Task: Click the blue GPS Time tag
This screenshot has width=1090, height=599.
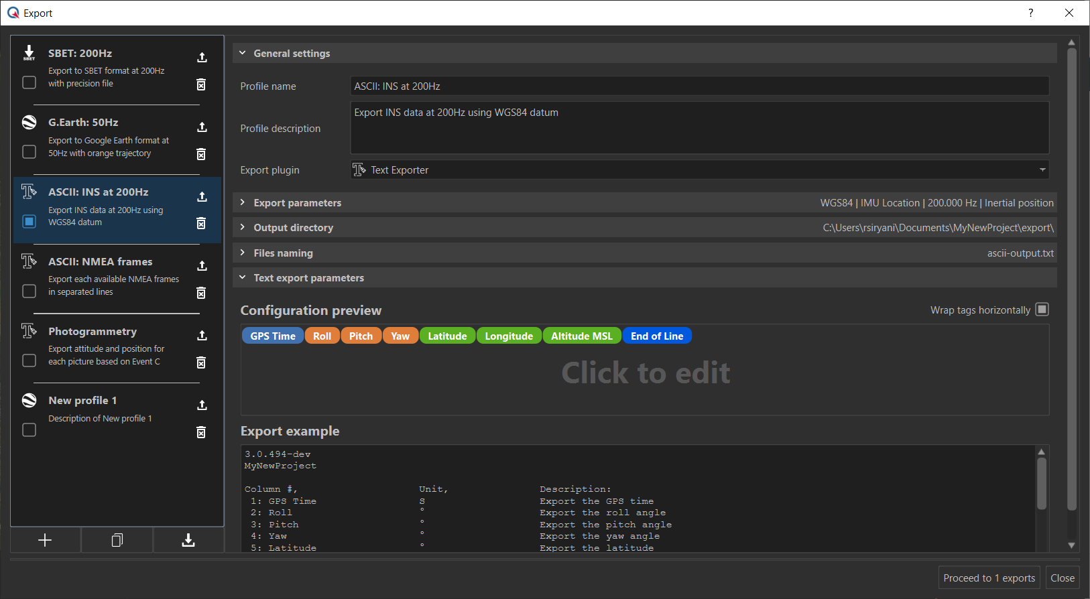Action: [x=273, y=336]
